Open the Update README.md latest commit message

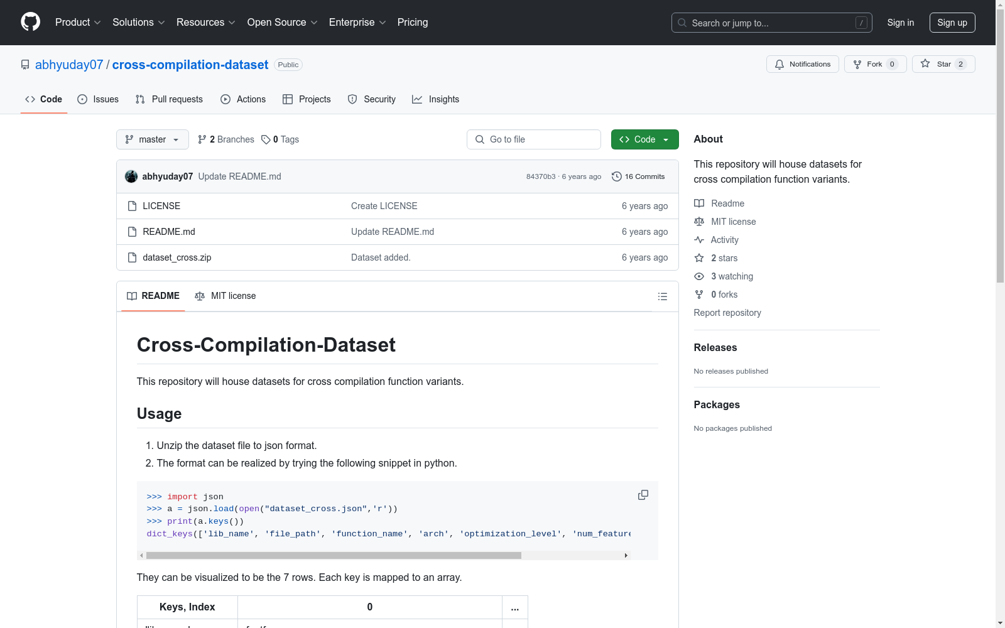pos(239,176)
